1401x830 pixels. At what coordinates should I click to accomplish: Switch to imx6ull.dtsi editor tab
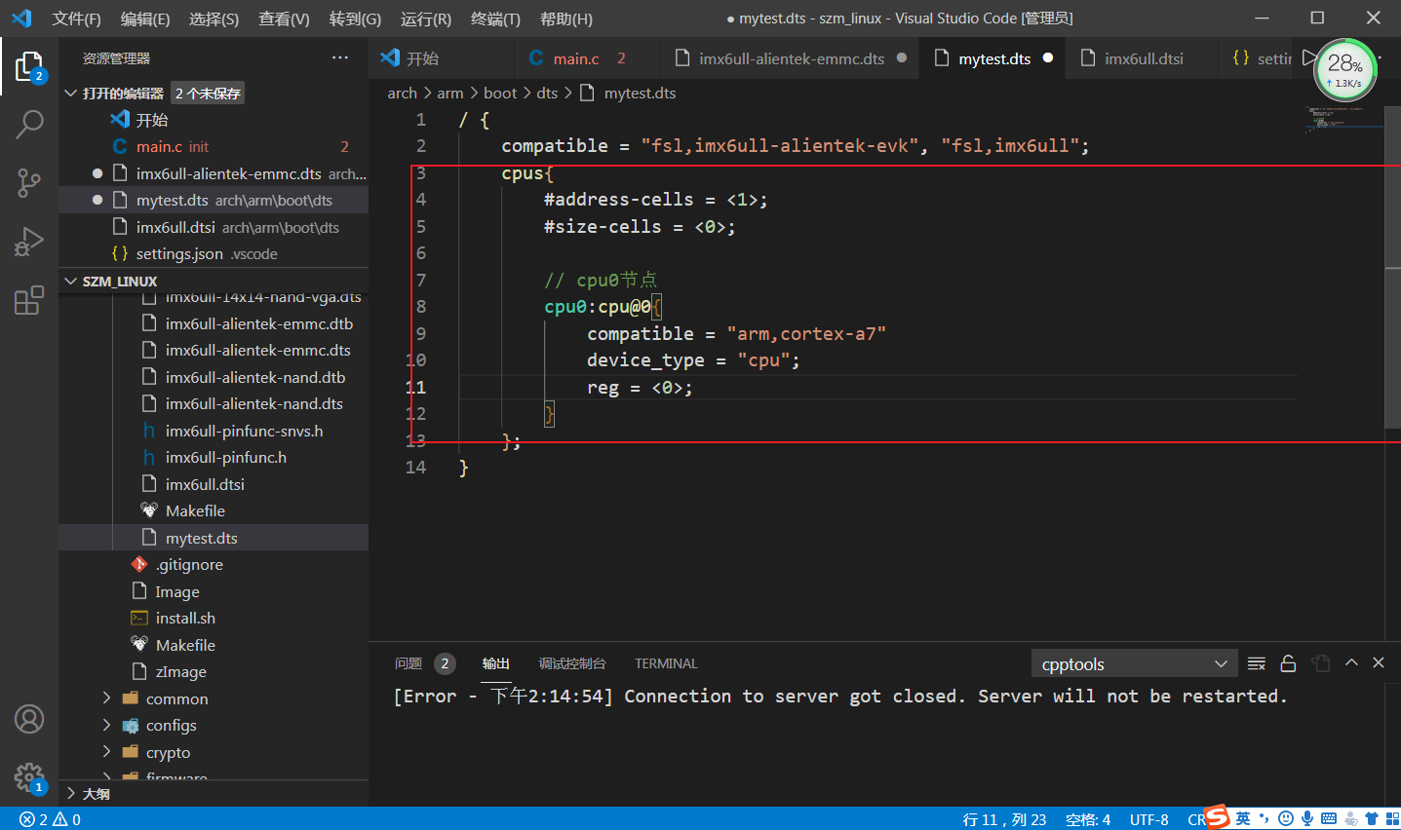pos(1143,58)
